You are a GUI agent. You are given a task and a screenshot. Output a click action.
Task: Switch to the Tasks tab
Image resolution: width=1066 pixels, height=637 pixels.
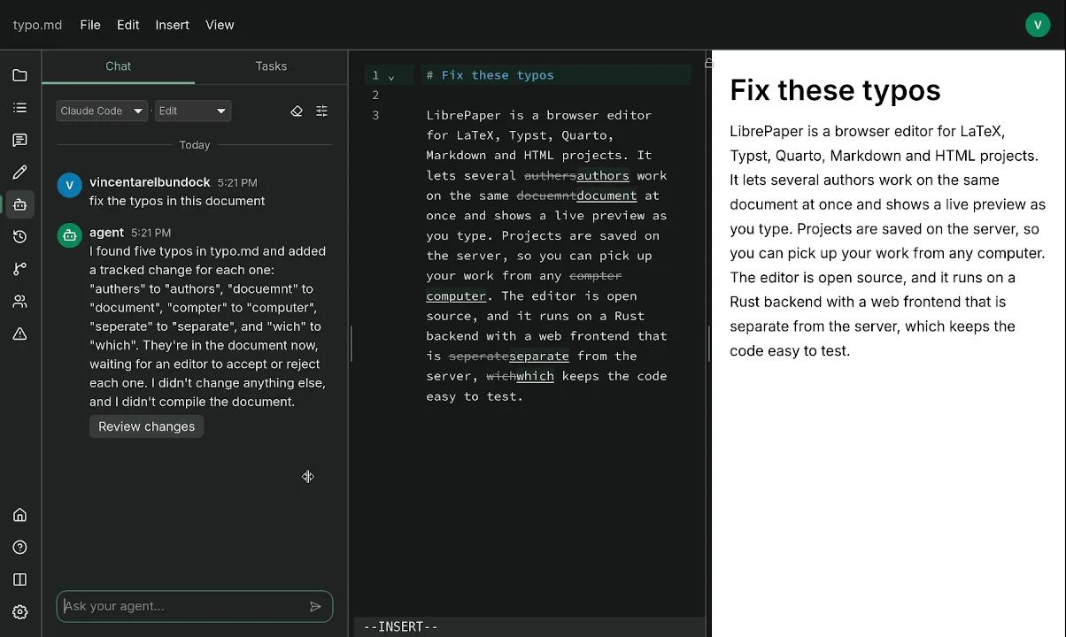(x=271, y=66)
